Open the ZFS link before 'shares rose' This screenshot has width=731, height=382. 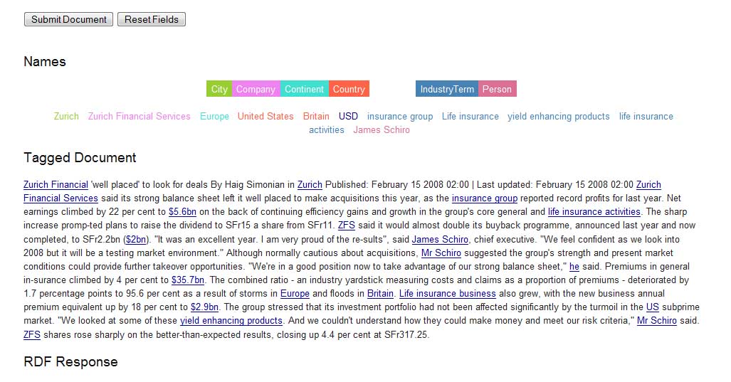pos(32,334)
